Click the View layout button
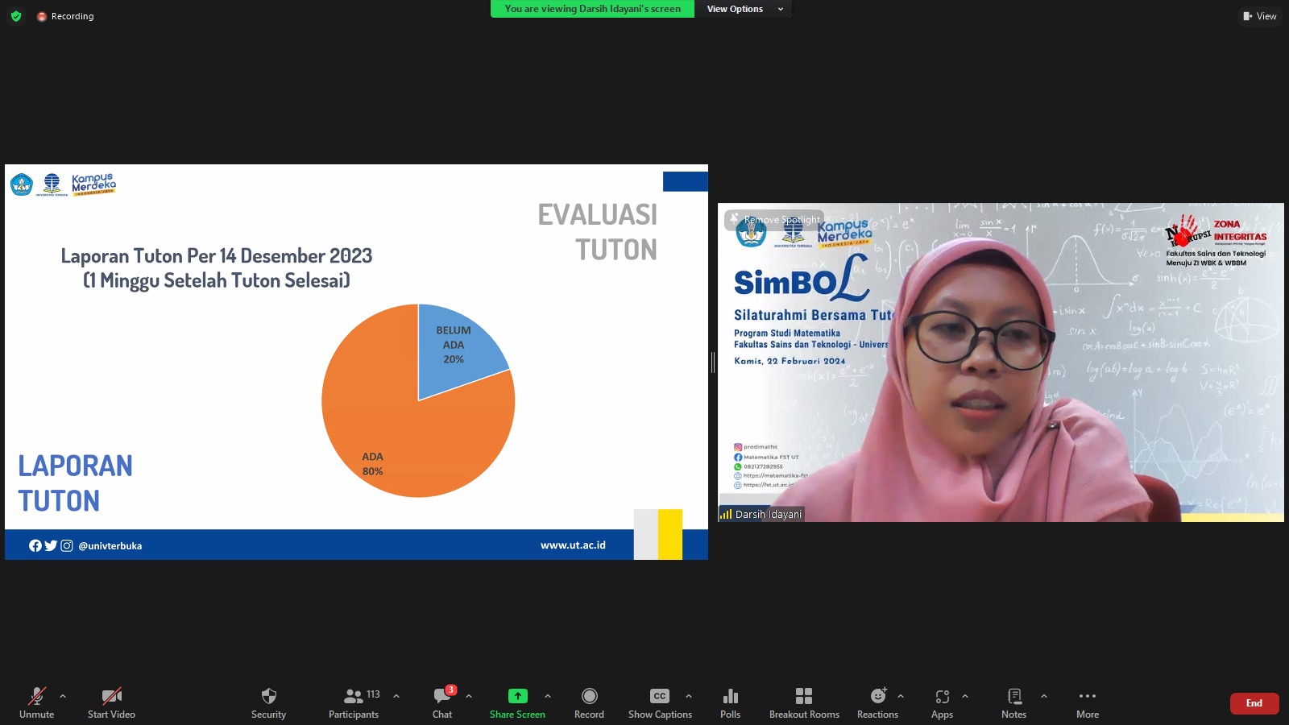 (x=1260, y=16)
